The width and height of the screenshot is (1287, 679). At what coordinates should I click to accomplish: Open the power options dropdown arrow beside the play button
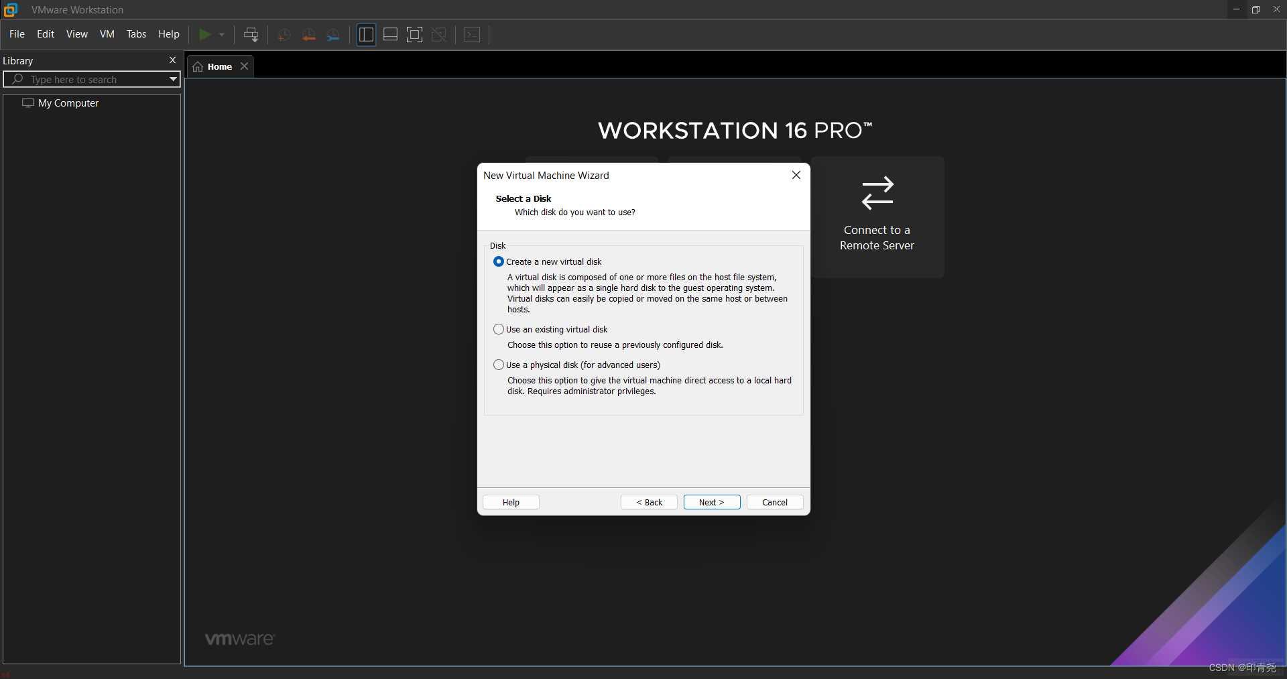[x=222, y=35]
